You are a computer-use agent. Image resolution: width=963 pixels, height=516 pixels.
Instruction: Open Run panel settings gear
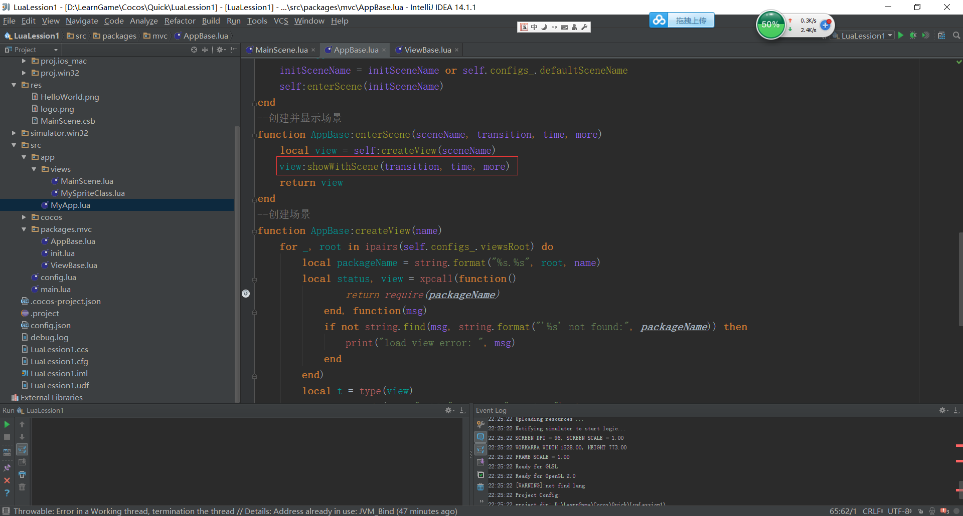(449, 410)
